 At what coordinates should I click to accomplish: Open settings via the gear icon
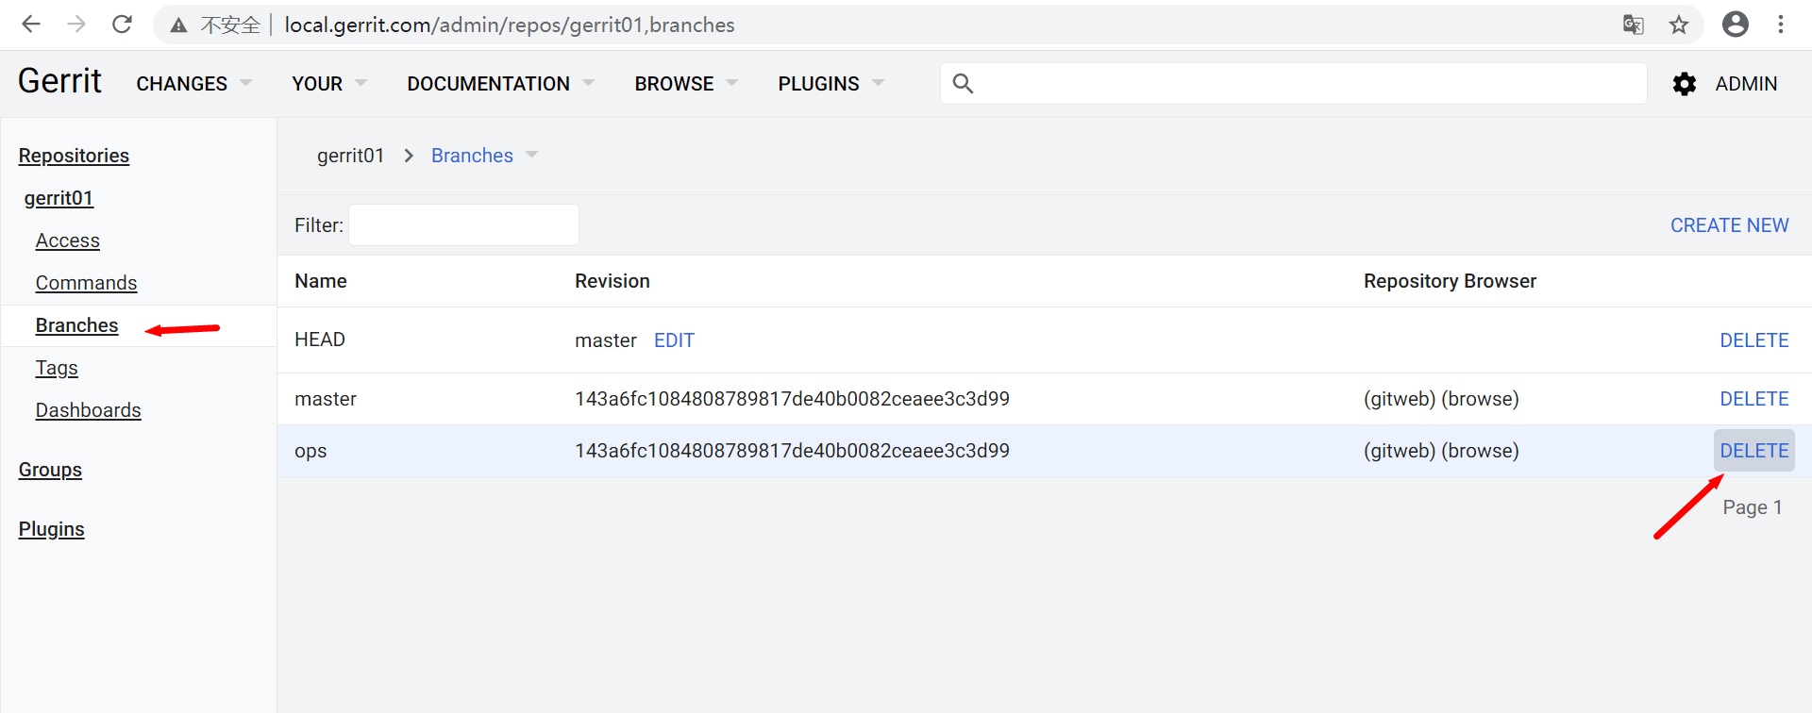point(1685,84)
